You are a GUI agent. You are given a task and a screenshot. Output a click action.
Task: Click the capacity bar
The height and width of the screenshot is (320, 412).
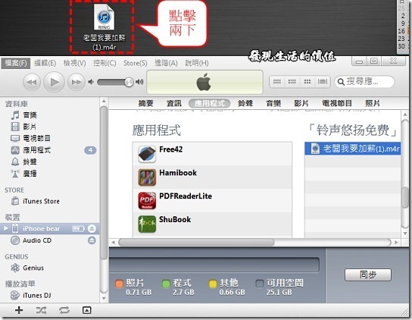214,265
